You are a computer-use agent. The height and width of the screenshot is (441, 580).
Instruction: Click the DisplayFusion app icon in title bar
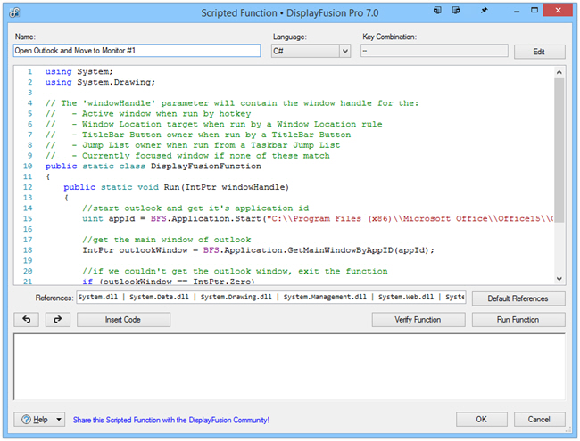click(x=15, y=13)
